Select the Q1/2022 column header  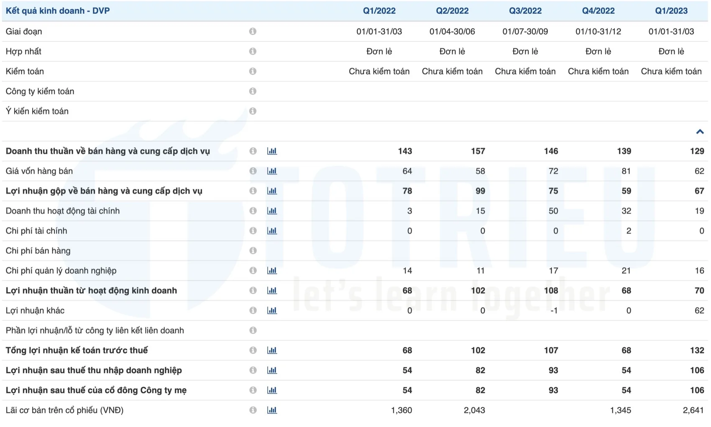point(379,11)
